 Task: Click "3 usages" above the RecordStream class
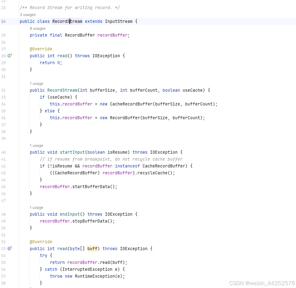28,14
